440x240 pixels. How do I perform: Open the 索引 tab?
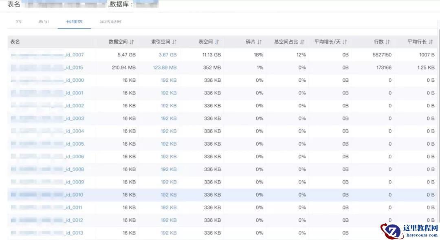pos(44,21)
